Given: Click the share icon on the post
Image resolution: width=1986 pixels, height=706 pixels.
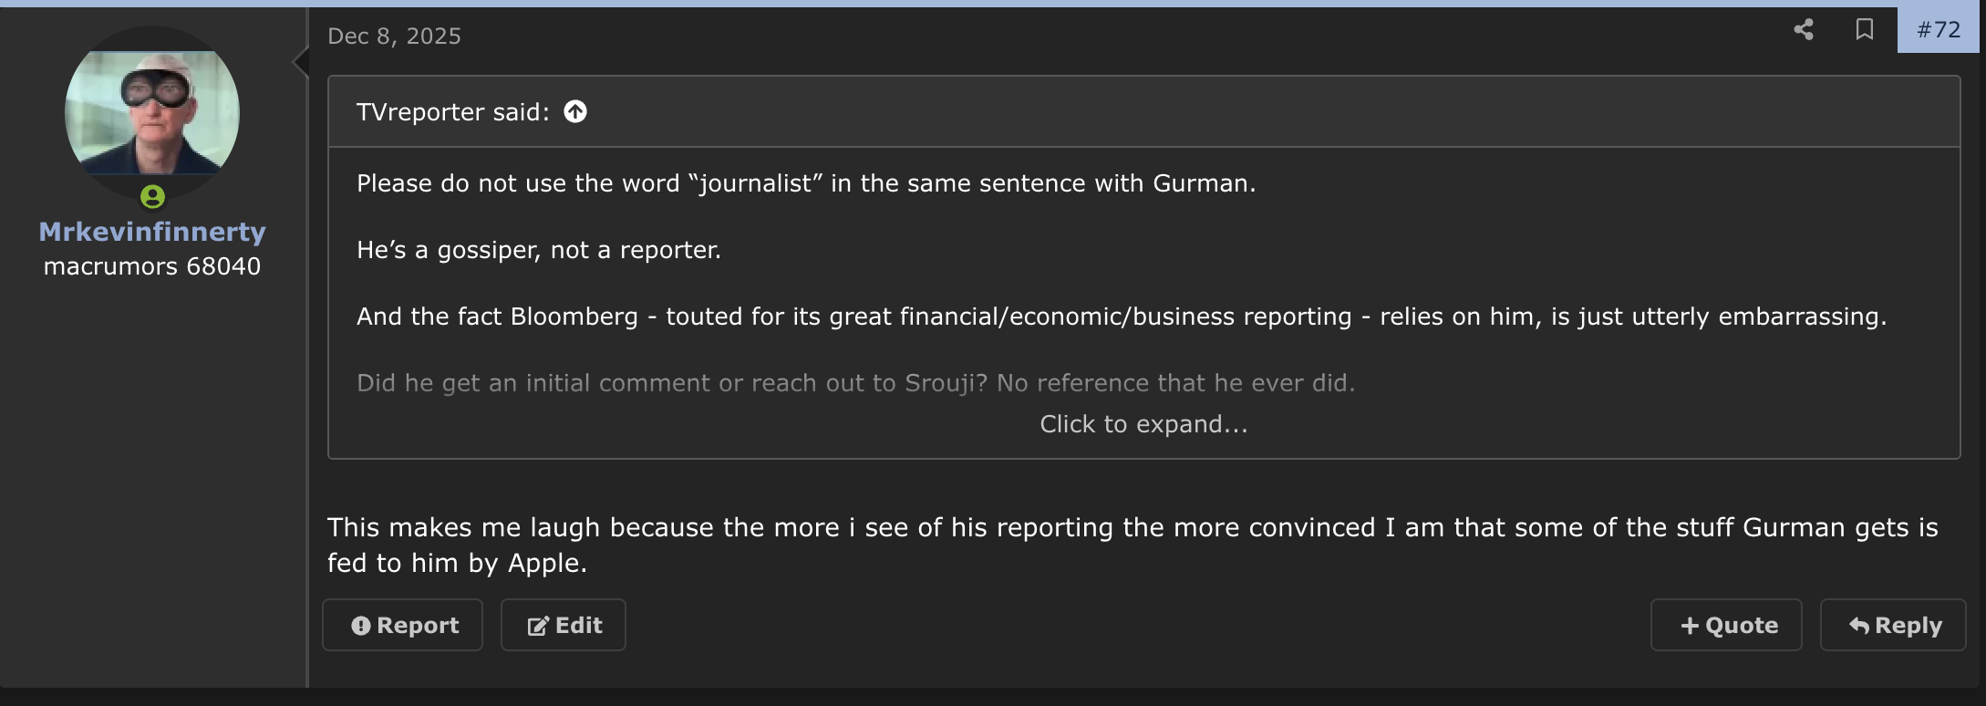Looking at the screenshot, I should [x=1804, y=29].
